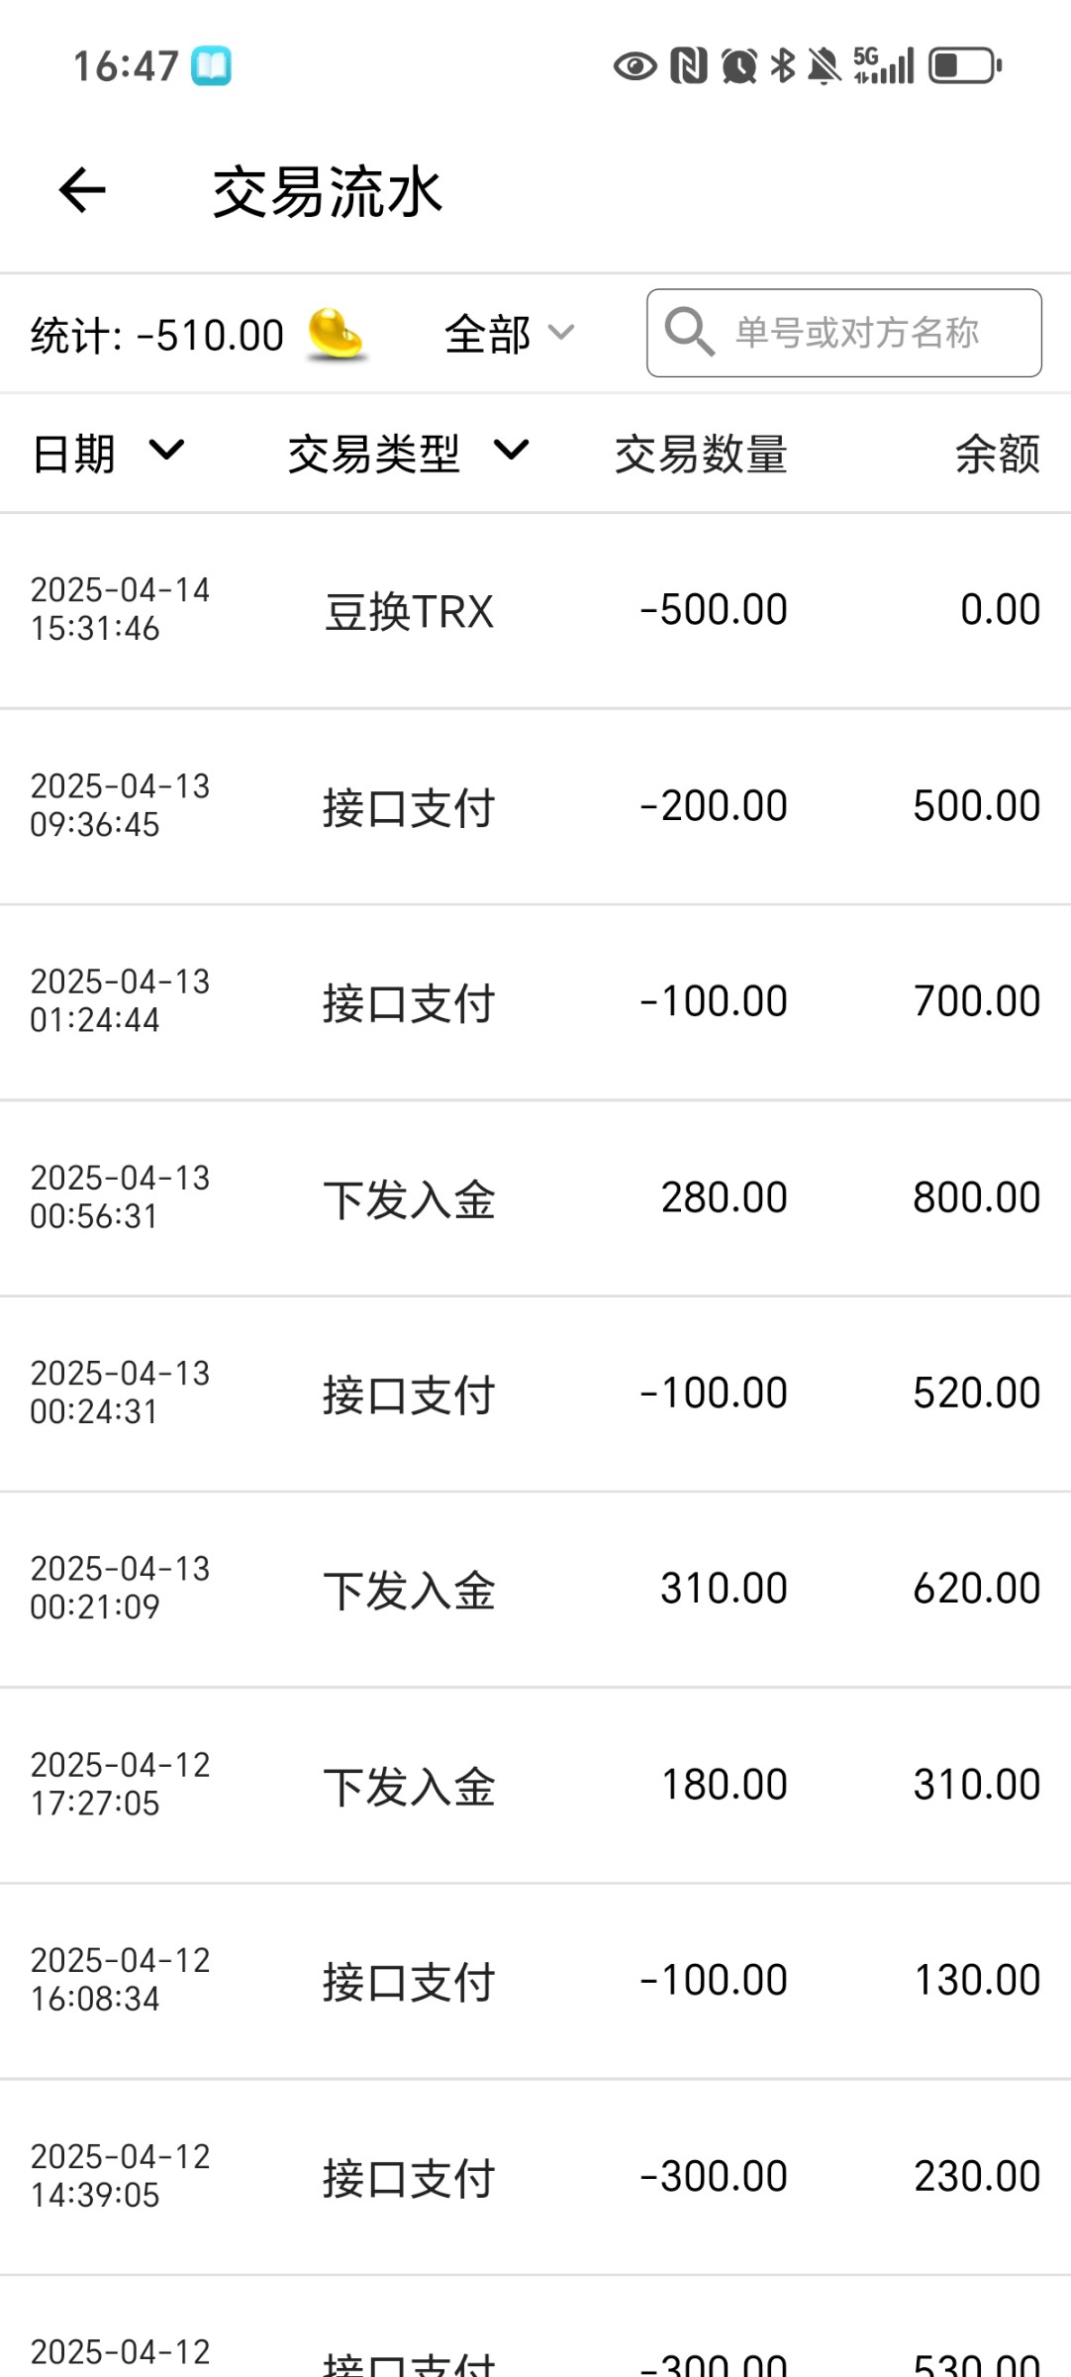Tap the book app icon beside clock
Image resolution: width=1071 pixels, height=2377 pixels.
click(x=211, y=66)
